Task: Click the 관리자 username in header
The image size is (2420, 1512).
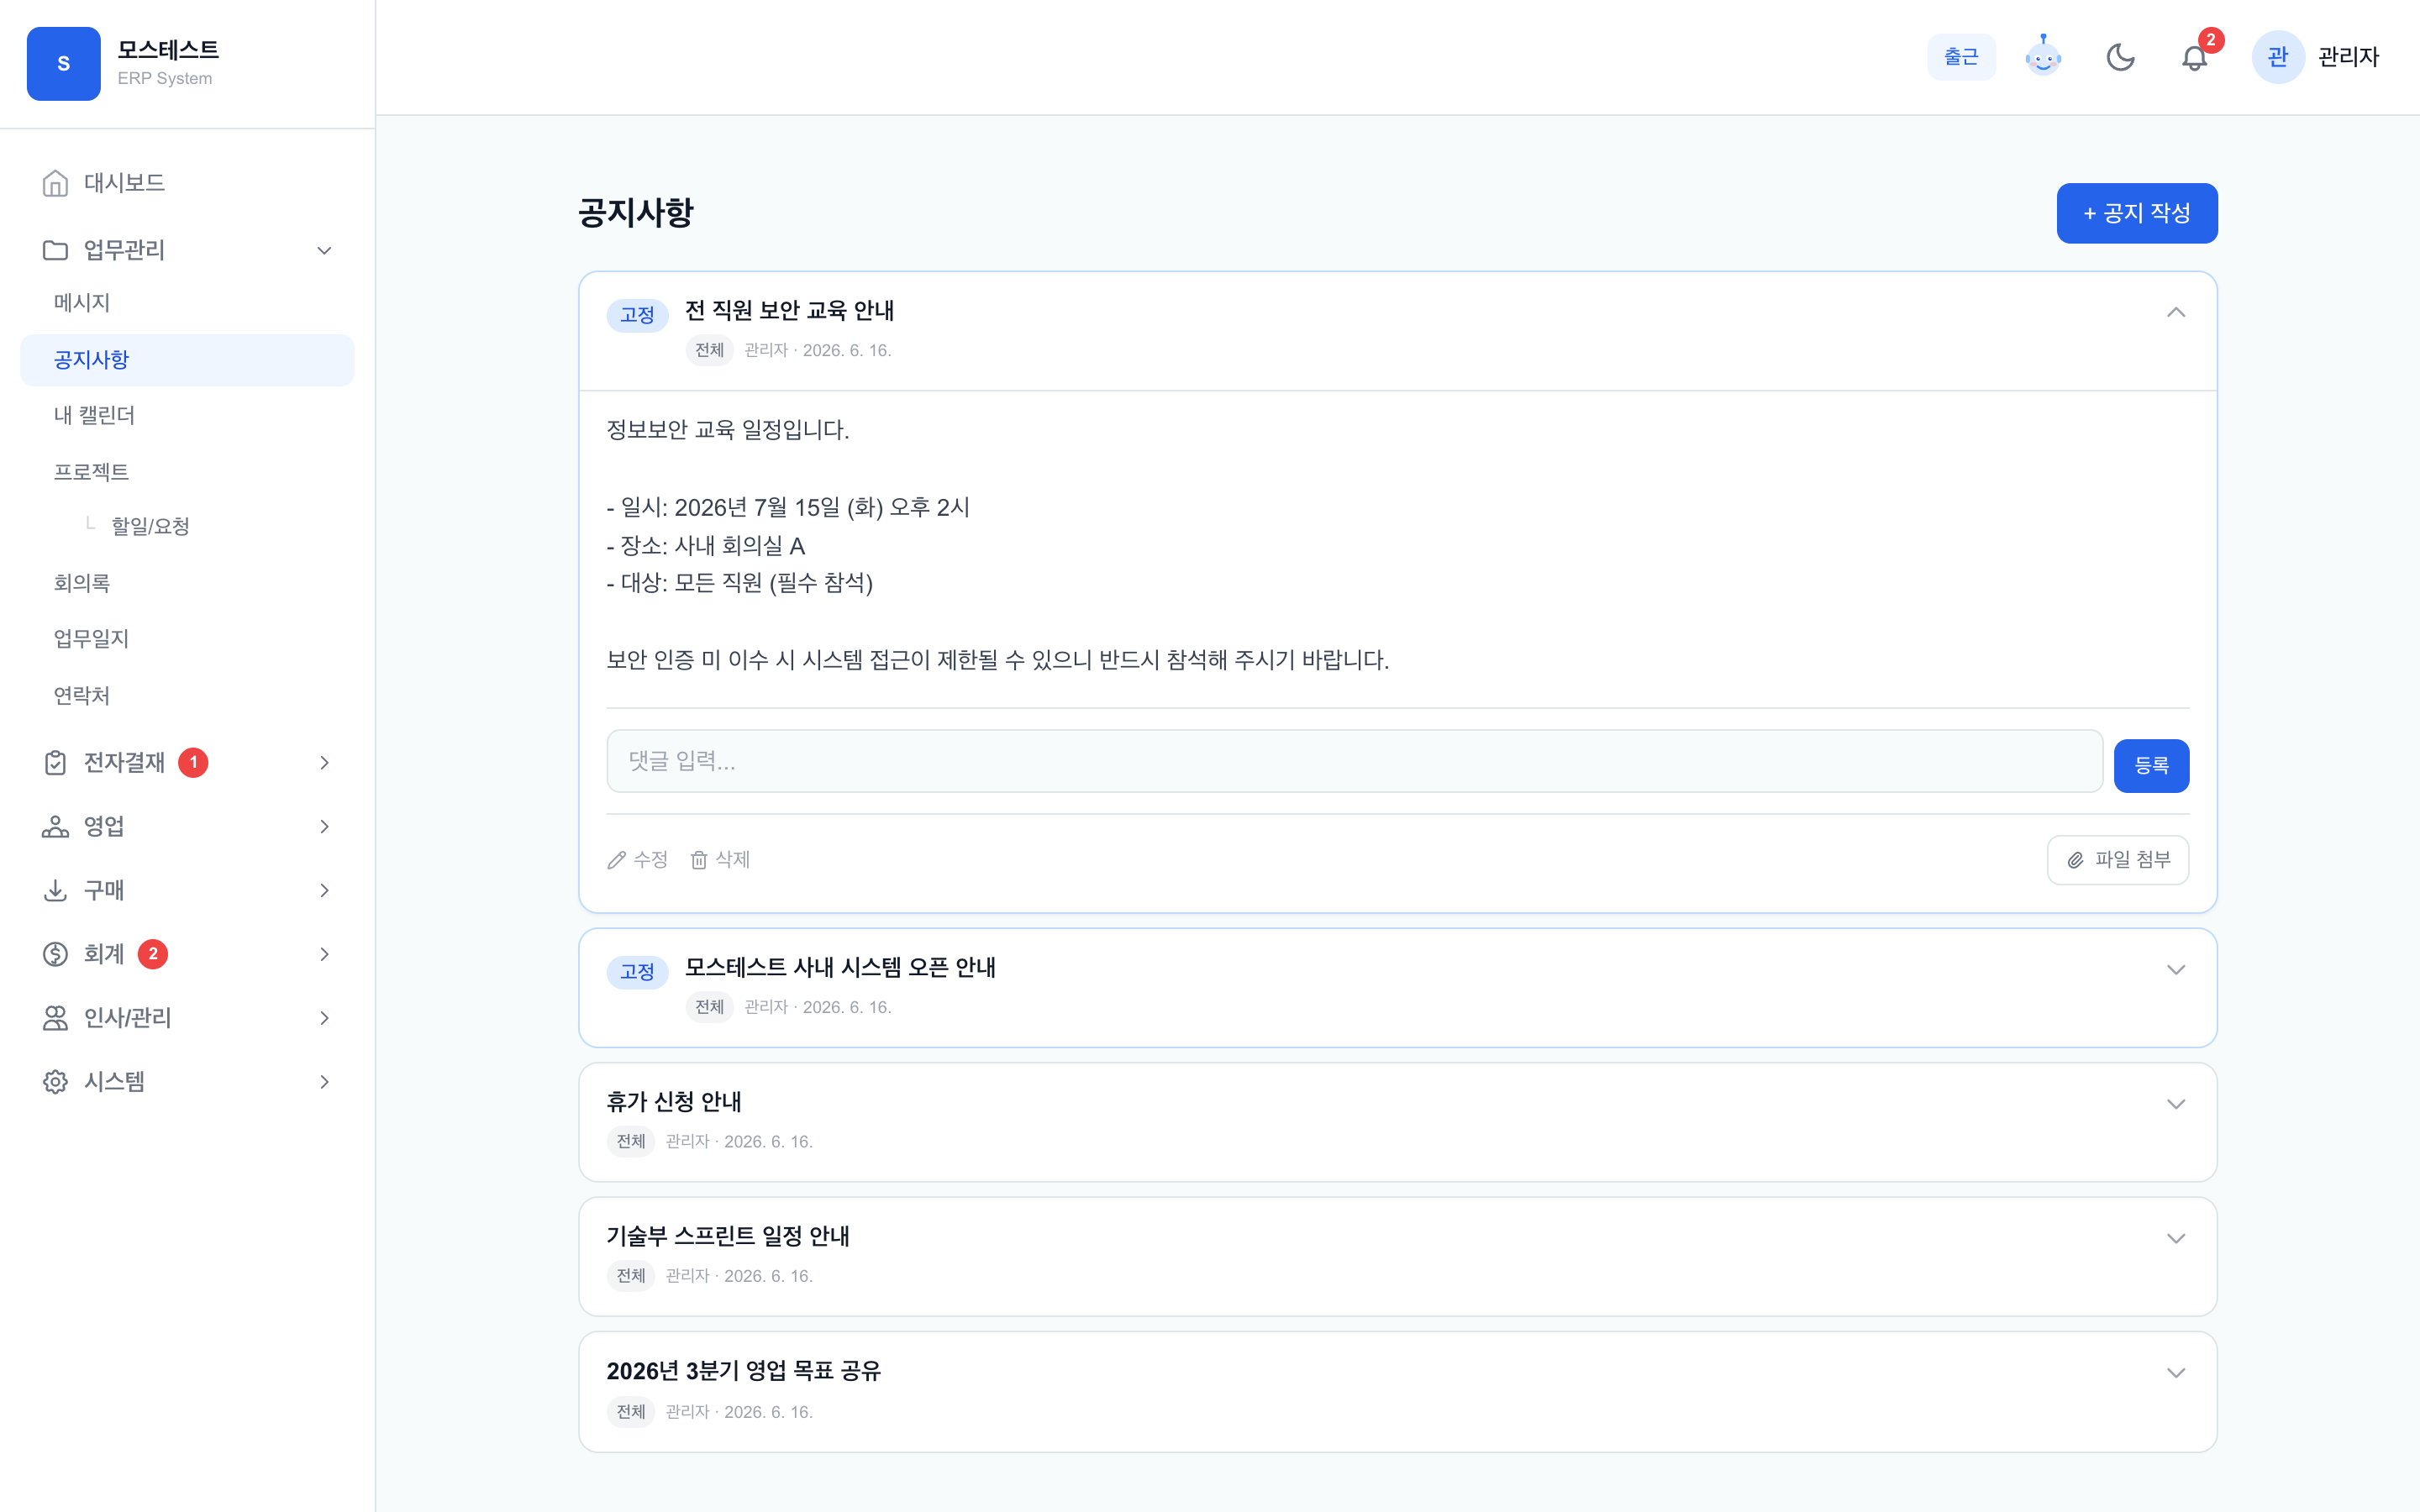Action: (2348, 58)
